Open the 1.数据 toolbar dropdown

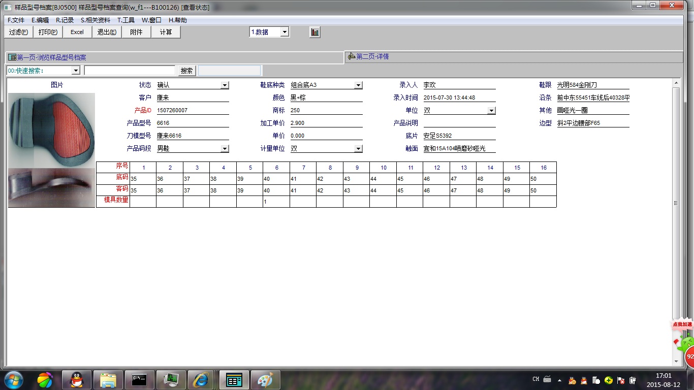(x=285, y=32)
